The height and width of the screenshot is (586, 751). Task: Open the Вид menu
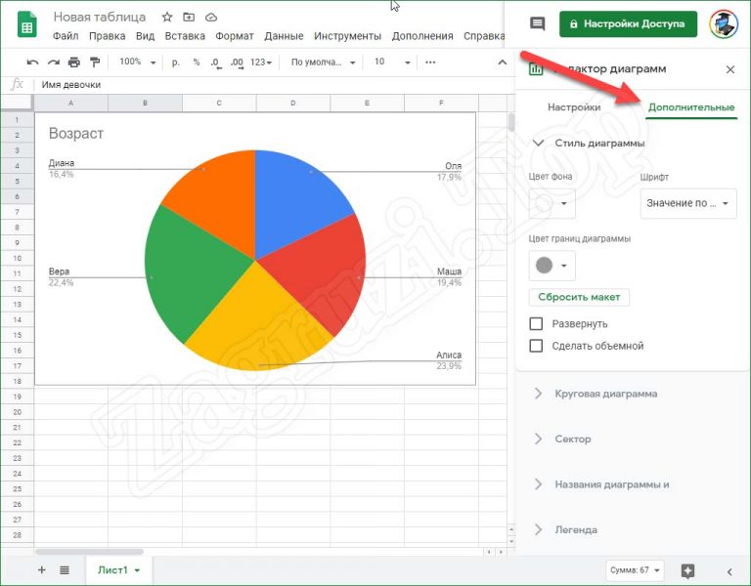coord(145,36)
